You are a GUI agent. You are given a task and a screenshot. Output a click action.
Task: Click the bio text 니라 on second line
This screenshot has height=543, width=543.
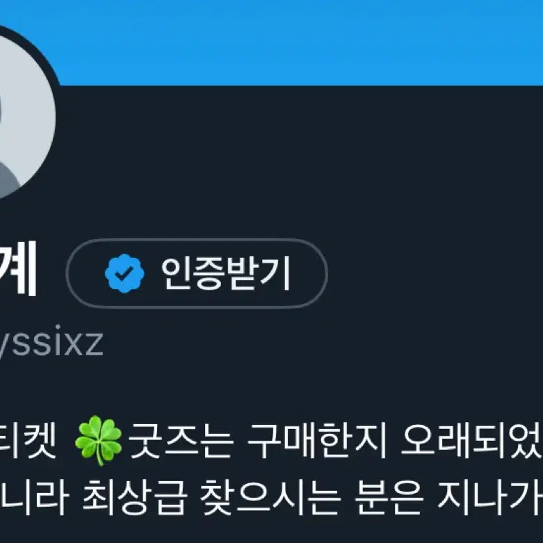click(33, 497)
